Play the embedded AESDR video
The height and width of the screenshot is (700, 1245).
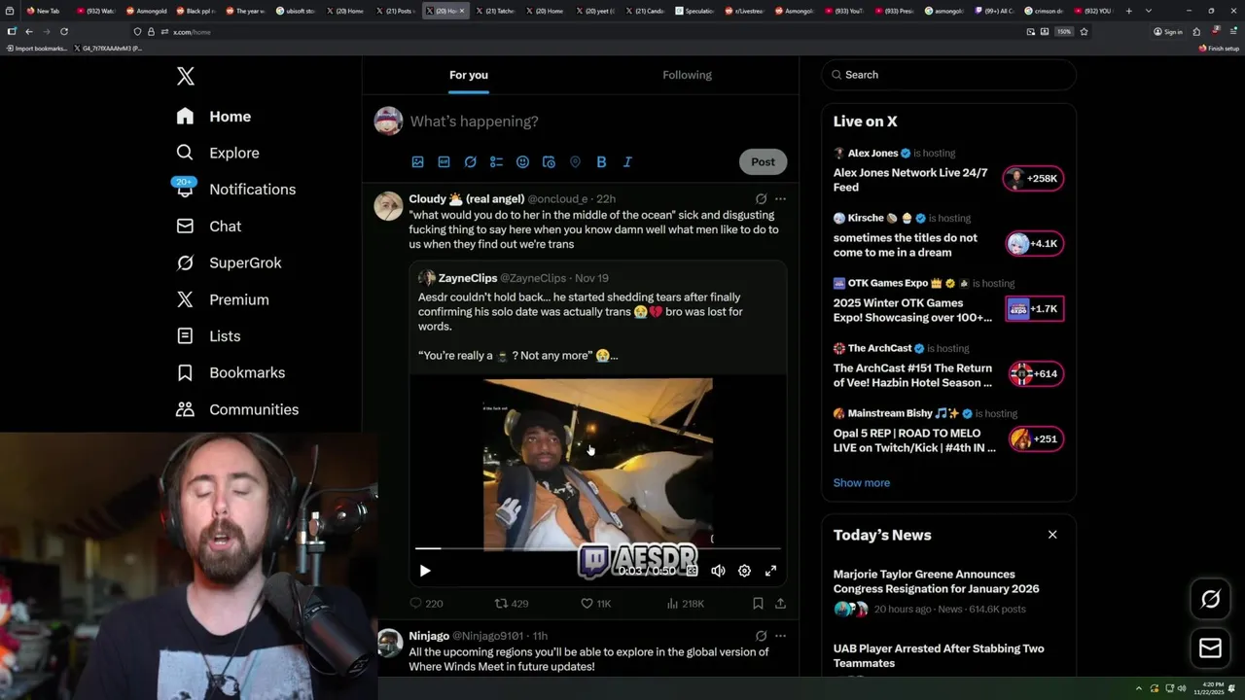[x=425, y=571]
